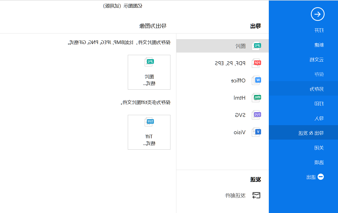Screen dimensions: 338x213
Task: Click the 保存为多页tiff图片文件 description
Action: [146, 103]
